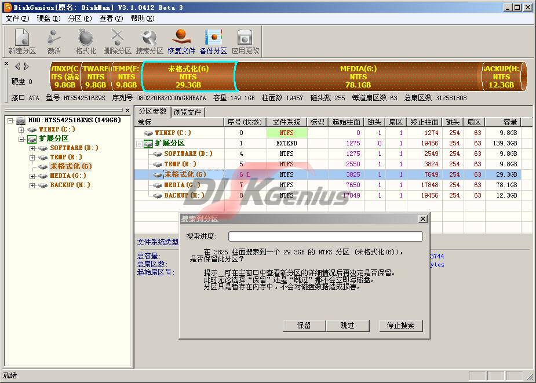Click the Backup Partition (备份分区) toolbar icon
This screenshot has height=383, width=536.
coord(213,42)
